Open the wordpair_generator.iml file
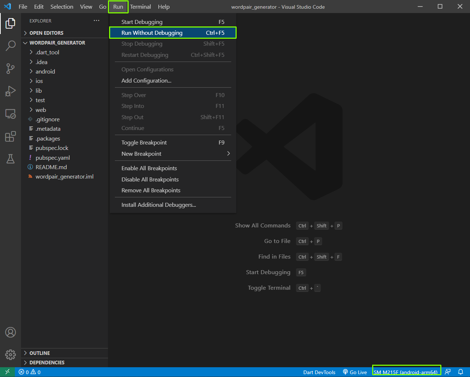Image resolution: width=470 pixels, height=377 pixels. (x=65, y=177)
